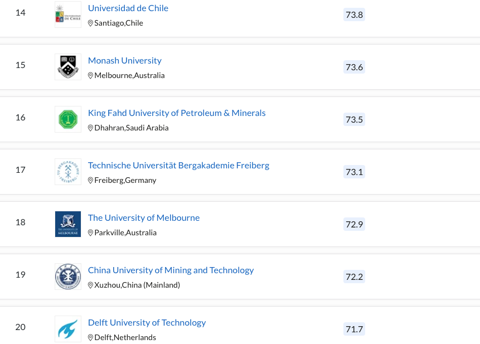480x344 pixels.
Task: Click the Universidad de Chile logo
Action: 68,15
